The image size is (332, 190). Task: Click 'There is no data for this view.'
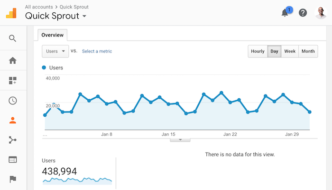point(240,155)
